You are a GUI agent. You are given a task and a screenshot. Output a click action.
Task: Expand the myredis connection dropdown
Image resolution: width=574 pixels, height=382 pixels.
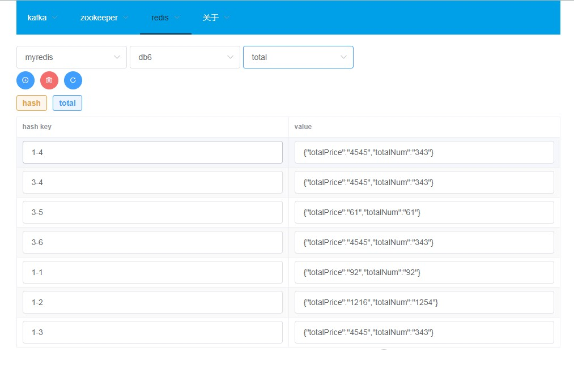[71, 57]
